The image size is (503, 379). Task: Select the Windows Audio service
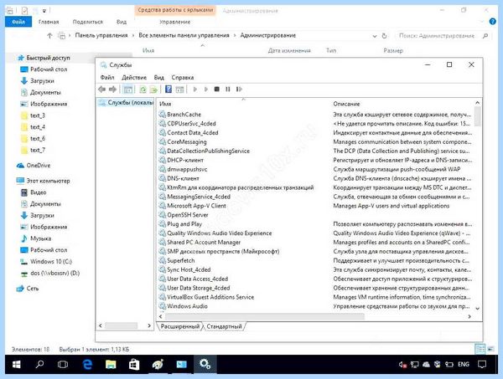pos(187,306)
